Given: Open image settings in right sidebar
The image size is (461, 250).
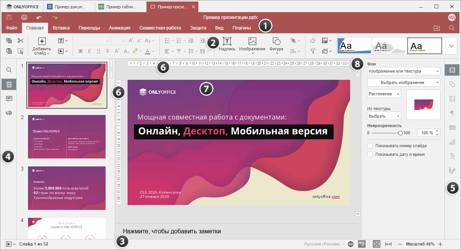Looking at the screenshot, I should tap(452, 99).
